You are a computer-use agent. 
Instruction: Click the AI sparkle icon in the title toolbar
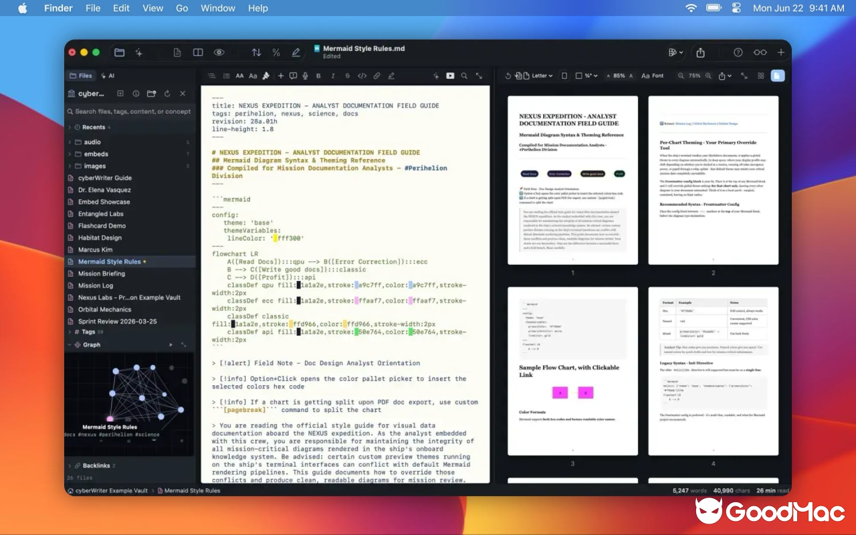pos(139,52)
